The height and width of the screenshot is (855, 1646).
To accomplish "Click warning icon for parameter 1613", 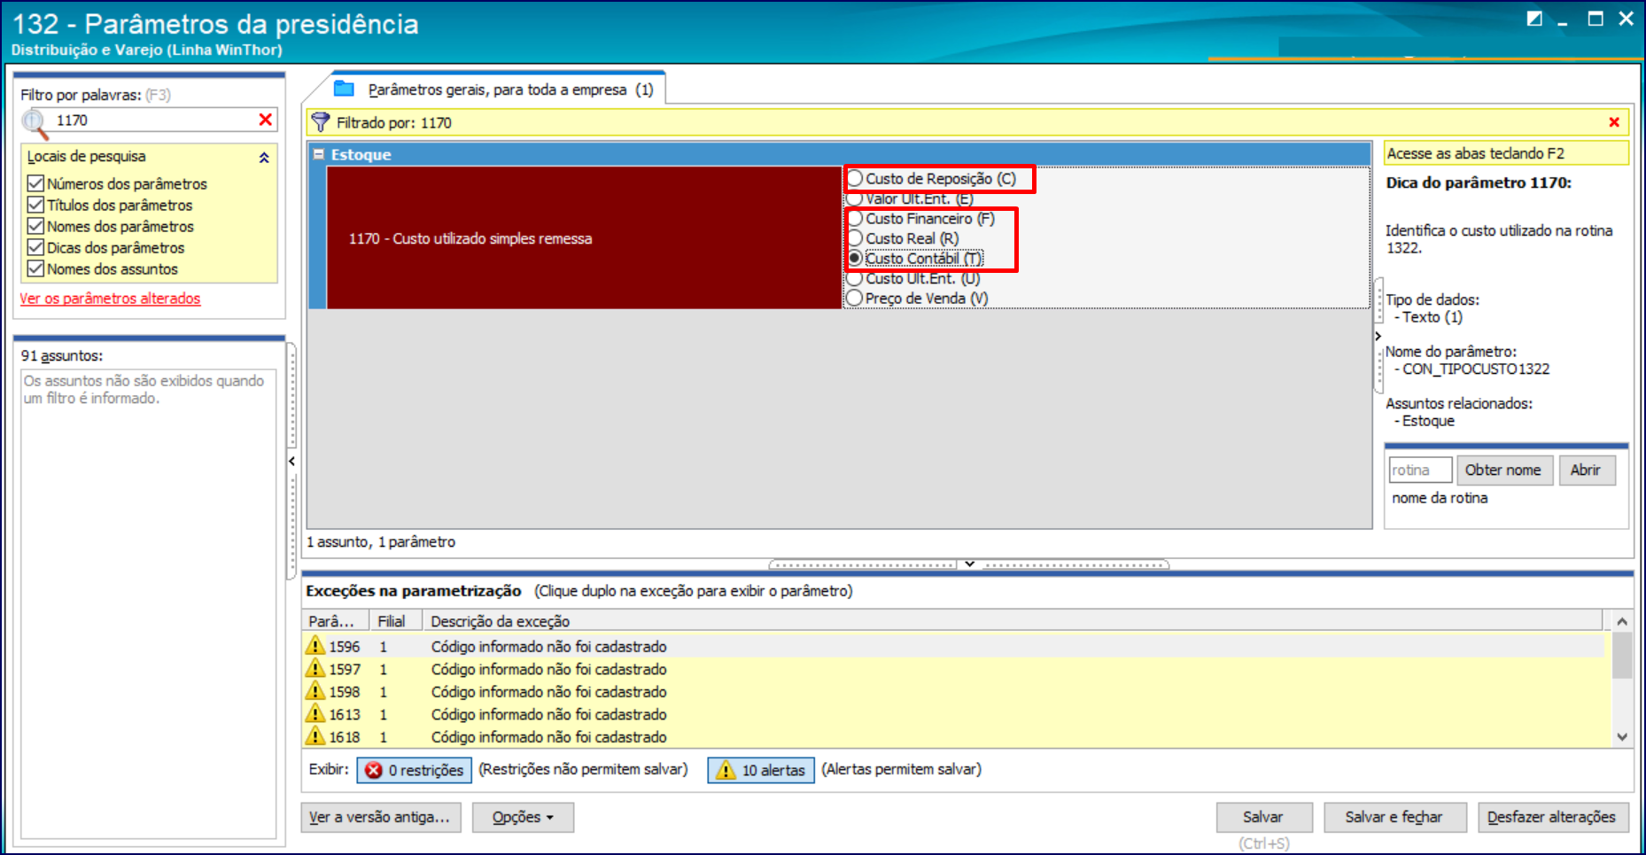I will tap(315, 713).
